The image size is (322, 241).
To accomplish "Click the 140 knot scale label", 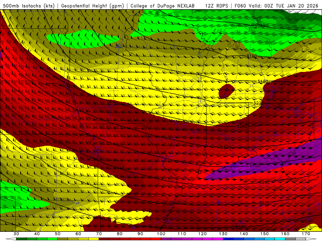I will click(244, 234).
